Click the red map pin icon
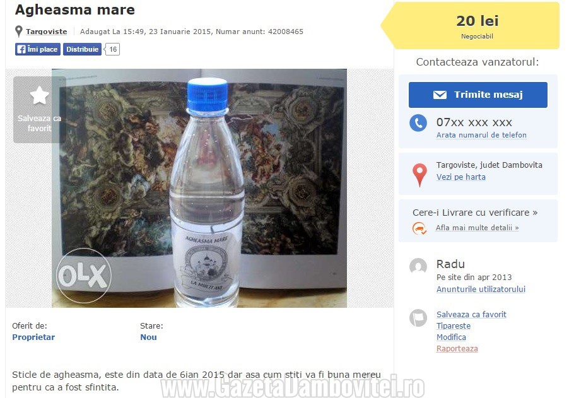The image size is (586, 398). (x=419, y=175)
